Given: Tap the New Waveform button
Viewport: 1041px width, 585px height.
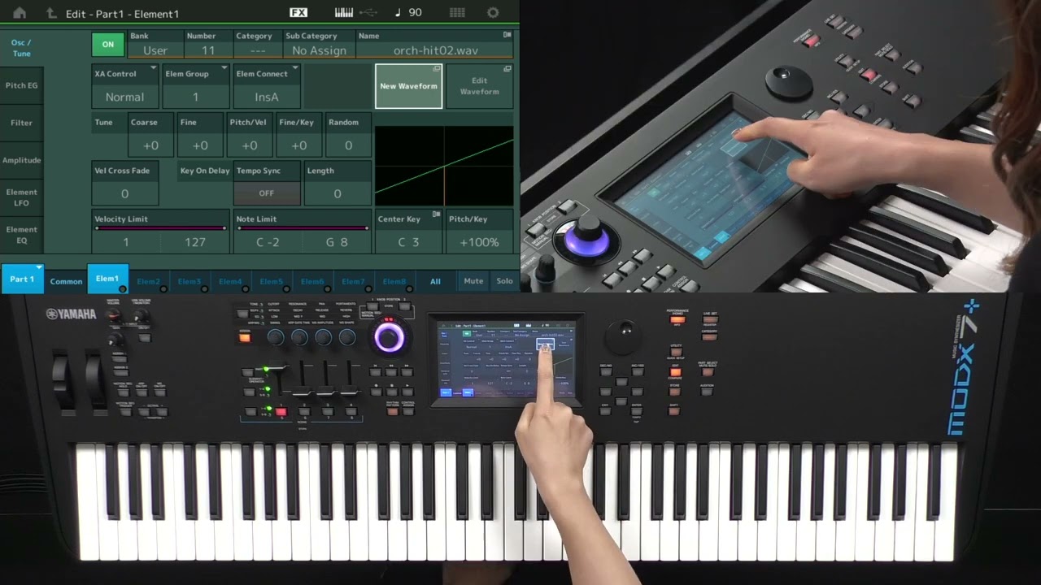Looking at the screenshot, I should pos(408,86).
